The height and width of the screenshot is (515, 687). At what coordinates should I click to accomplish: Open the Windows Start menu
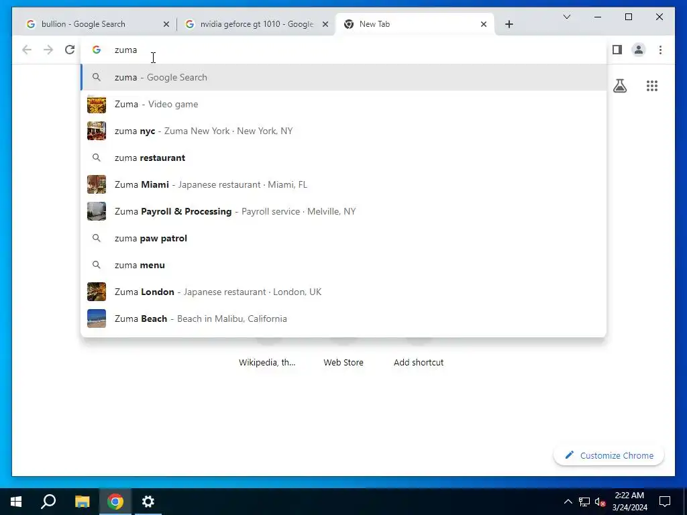point(16,502)
